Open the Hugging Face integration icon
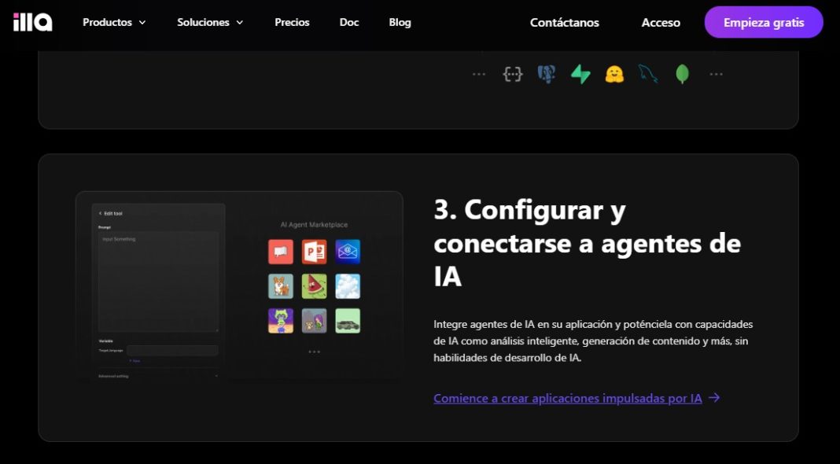Viewport: 840px width, 464px height. click(614, 73)
